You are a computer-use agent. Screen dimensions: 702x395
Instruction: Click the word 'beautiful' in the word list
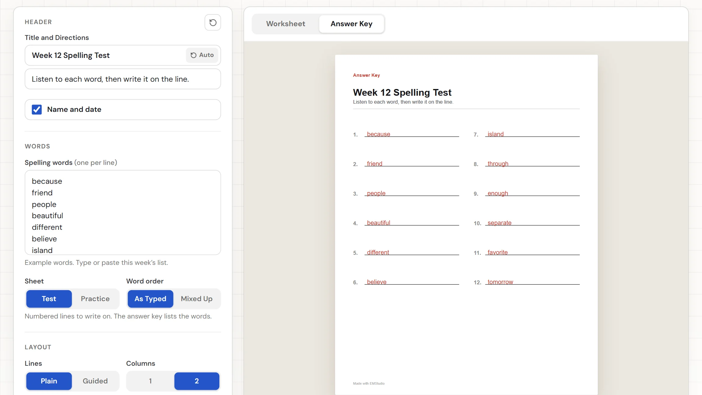pos(48,216)
